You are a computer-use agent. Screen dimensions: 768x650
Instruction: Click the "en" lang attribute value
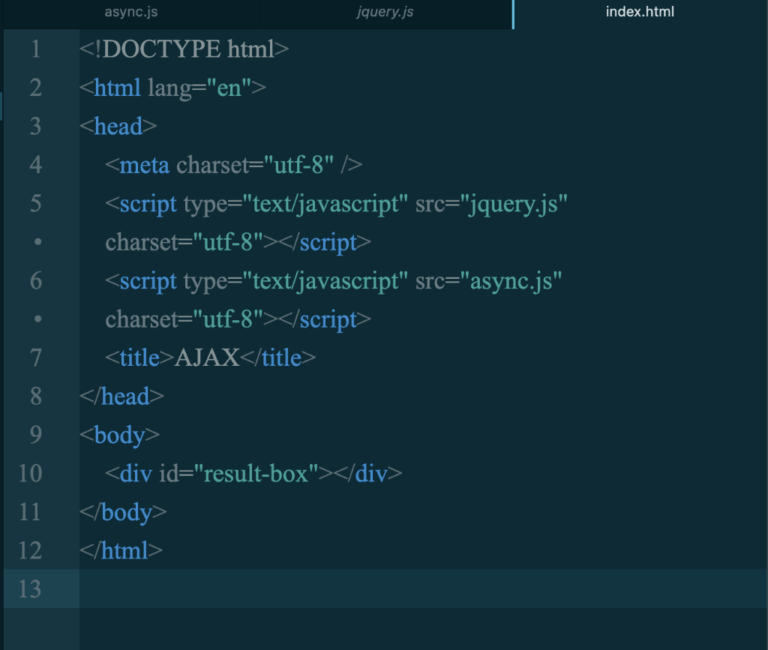pos(229,88)
